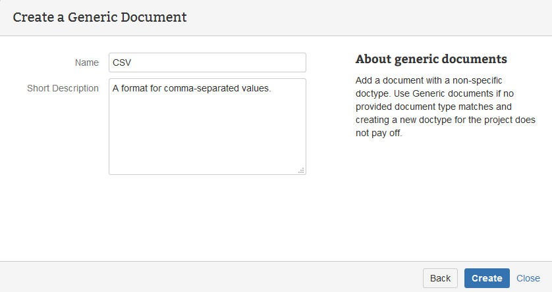
Task: Click the "Name" field label
Action: (x=86, y=62)
